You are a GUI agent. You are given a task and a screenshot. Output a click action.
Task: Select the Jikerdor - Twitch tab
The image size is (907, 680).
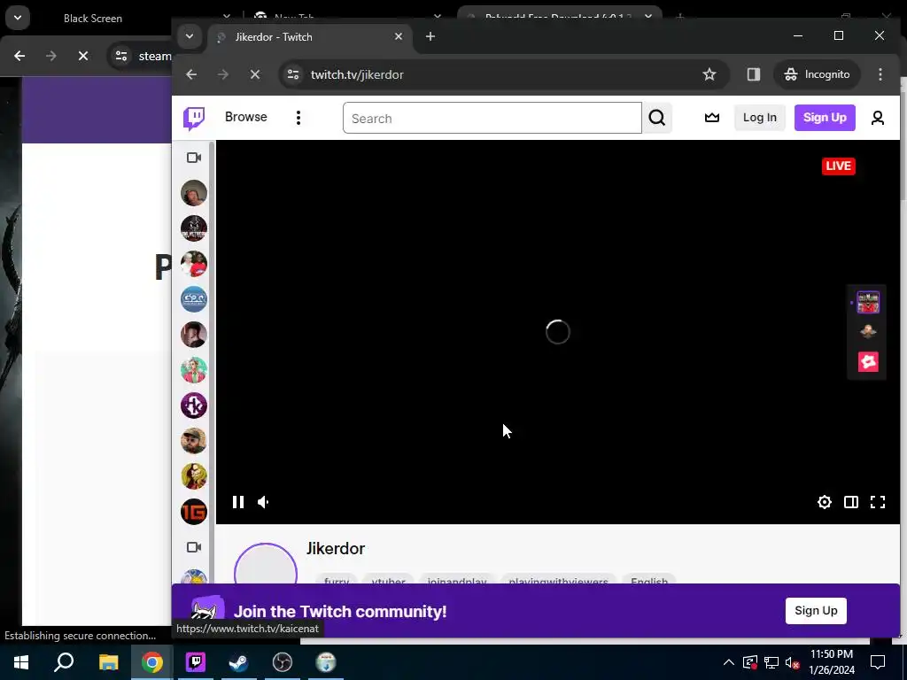point(311,37)
